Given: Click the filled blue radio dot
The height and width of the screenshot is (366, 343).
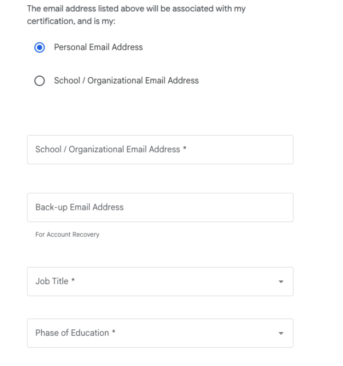Looking at the screenshot, I should coord(39,47).
